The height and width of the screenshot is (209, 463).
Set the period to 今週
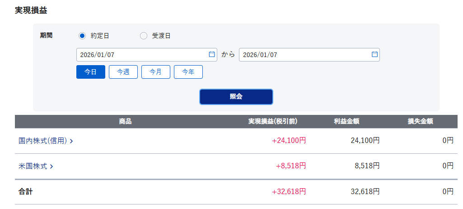(x=123, y=72)
